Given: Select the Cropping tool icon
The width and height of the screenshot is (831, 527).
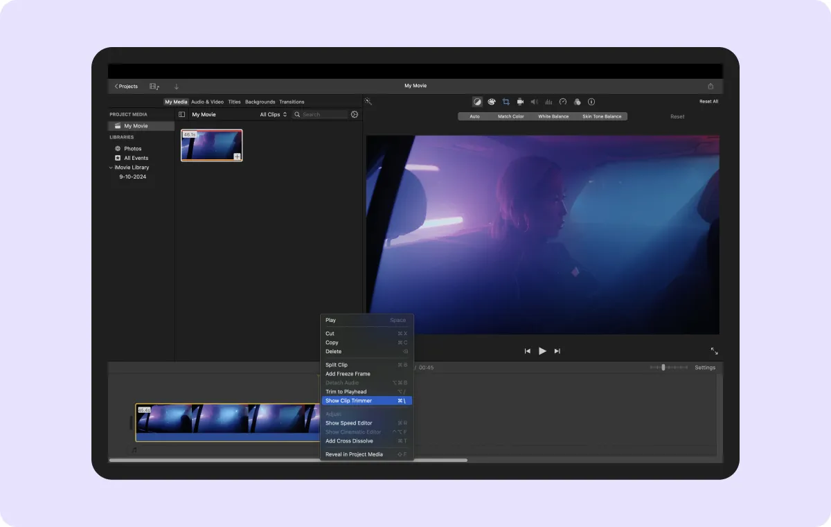Looking at the screenshot, I should coord(506,102).
